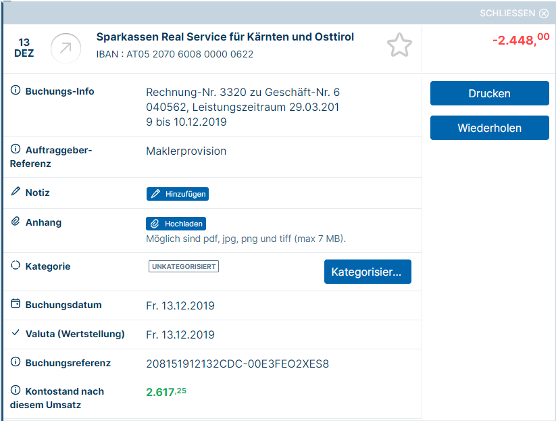This screenshot has width=556, height=421.
Task: Click the balance value 2.617,25
Action: [x=166, y=392]
